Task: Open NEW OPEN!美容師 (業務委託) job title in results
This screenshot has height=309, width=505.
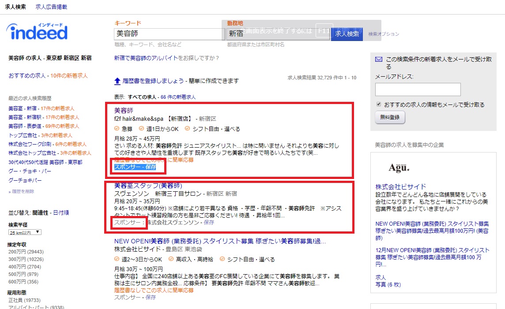Action: tap(220, 241)
